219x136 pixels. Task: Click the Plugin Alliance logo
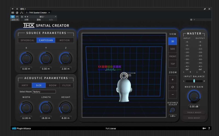pyautogui.click(x=22, y=128)
